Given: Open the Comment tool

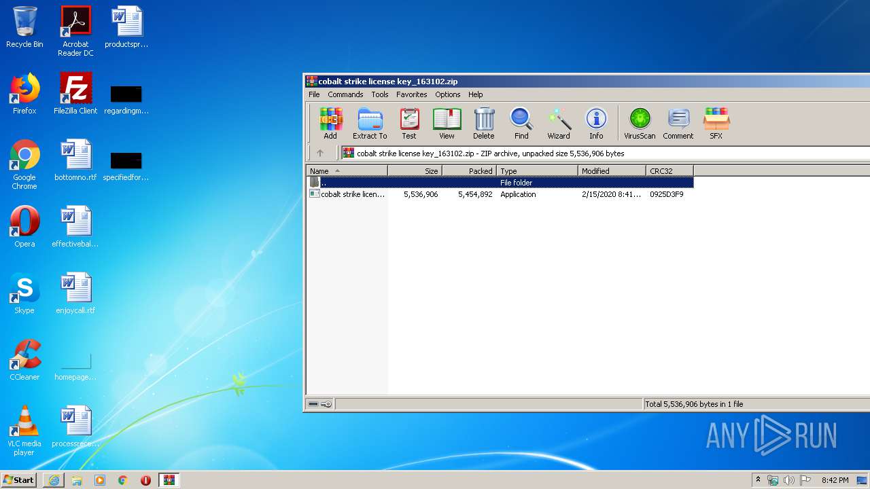Looking at the screenshot, I should coord(678,124).
